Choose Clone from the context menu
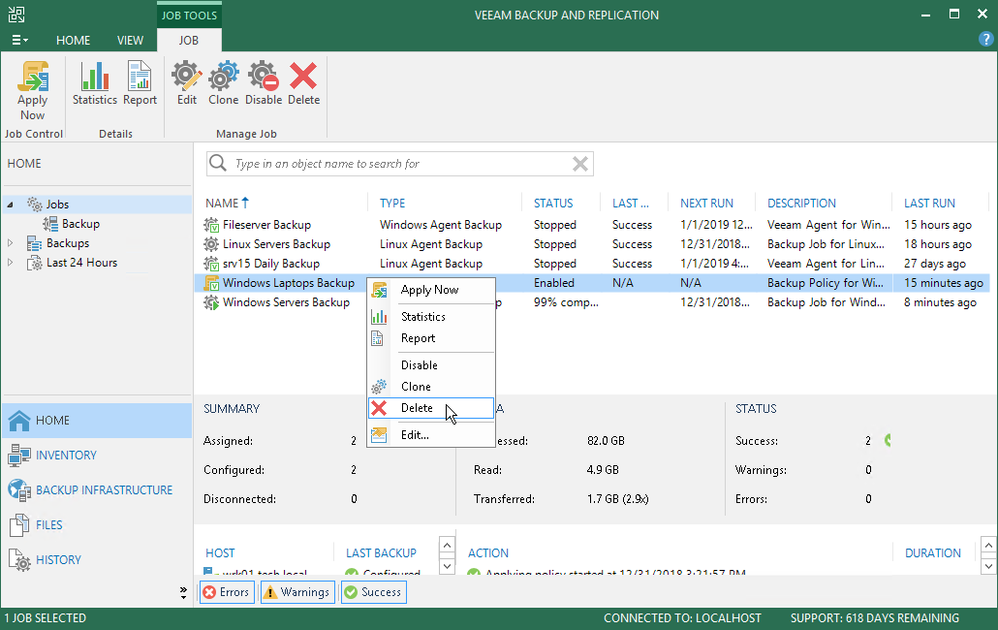 click(431, 387)
